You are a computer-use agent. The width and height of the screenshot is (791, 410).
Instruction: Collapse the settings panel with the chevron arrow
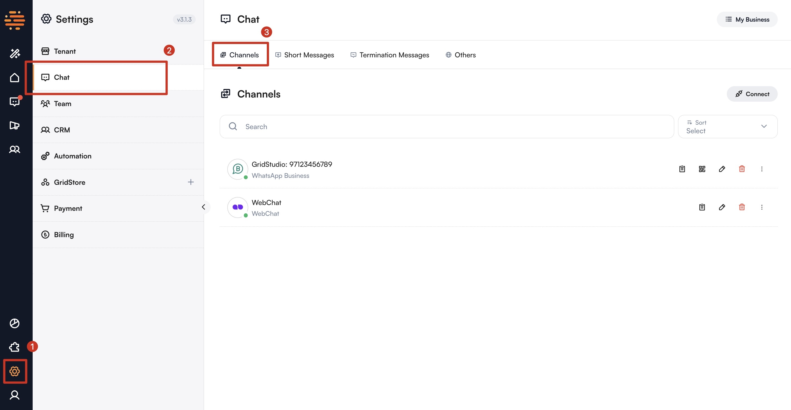204,207
